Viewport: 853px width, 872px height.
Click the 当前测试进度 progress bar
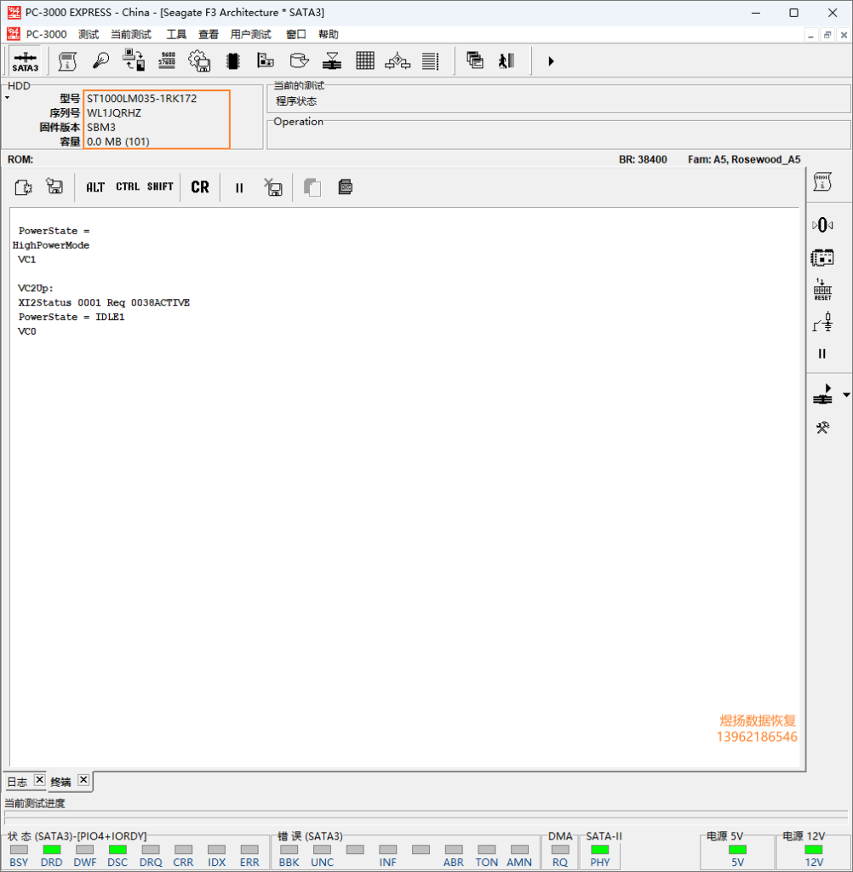click(427, 817)
